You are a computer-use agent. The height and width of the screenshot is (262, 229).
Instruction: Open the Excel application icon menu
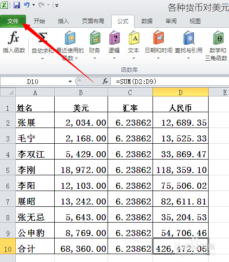click(4, 5)
